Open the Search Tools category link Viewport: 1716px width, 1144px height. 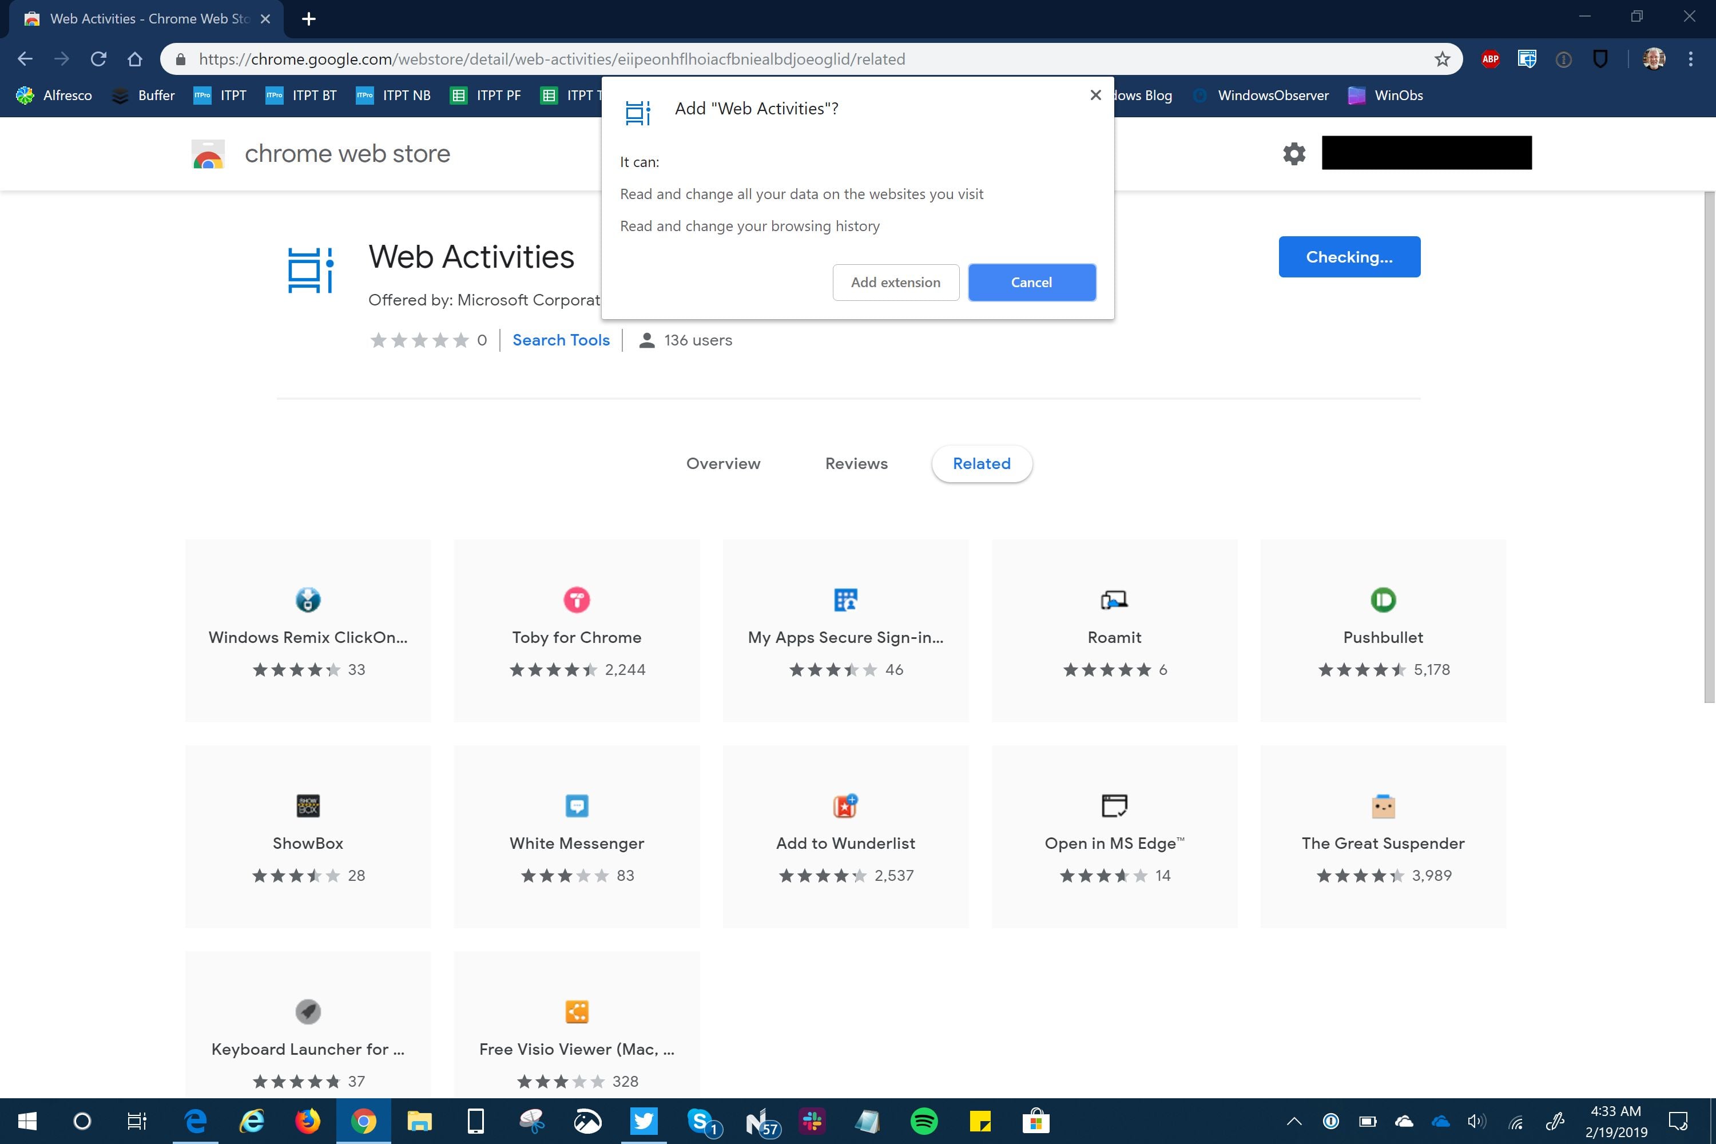click(x=561, y=340)
